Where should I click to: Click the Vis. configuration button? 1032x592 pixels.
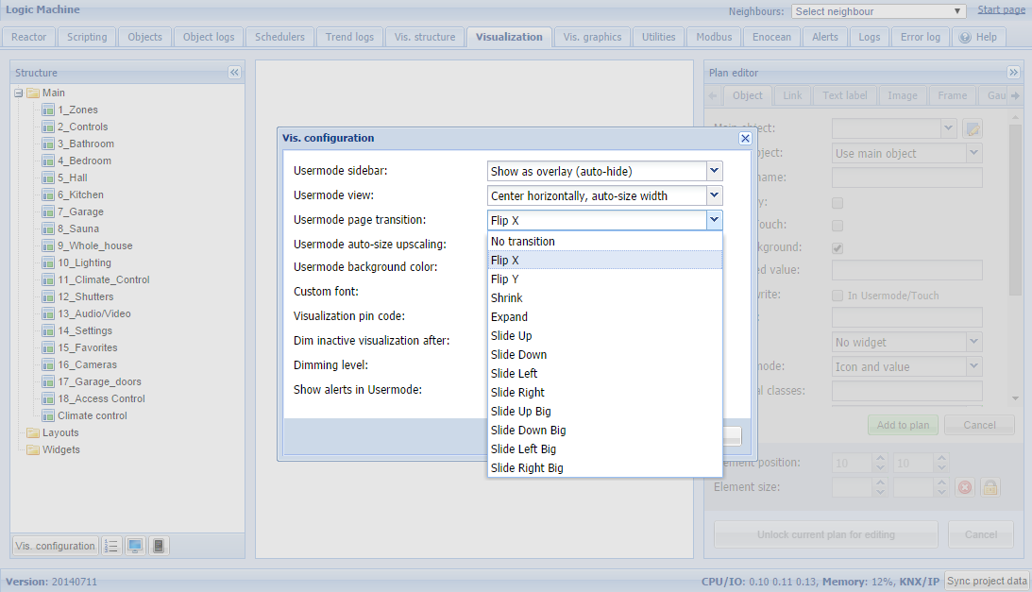pyautogui.click(x=56, y=546)
